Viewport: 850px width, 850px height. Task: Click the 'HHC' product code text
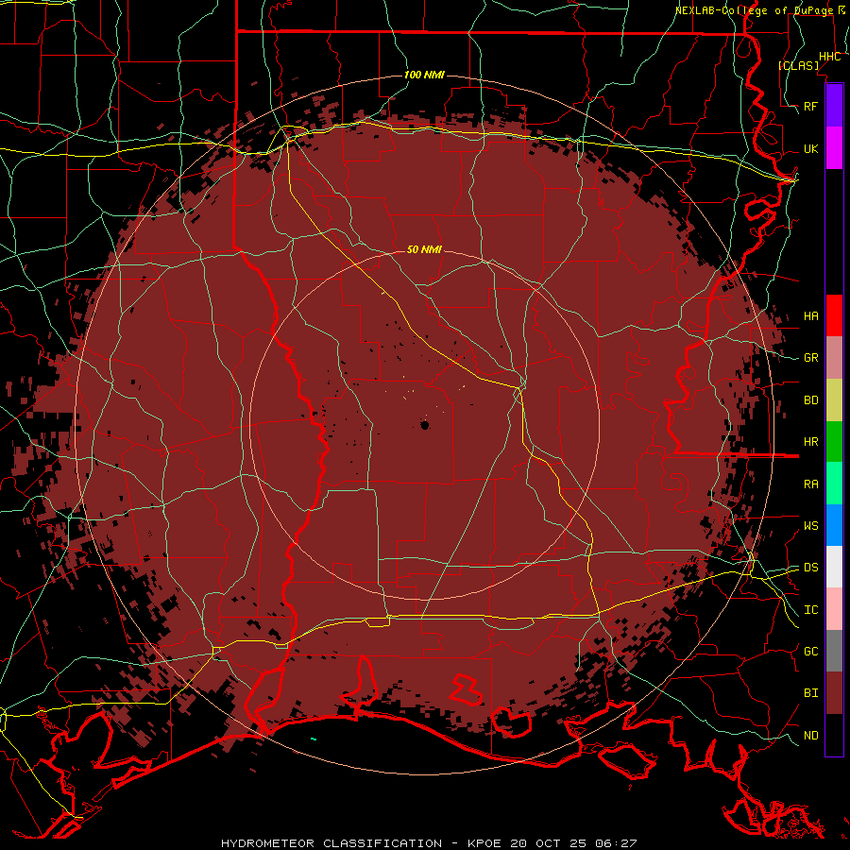point(830,57)
